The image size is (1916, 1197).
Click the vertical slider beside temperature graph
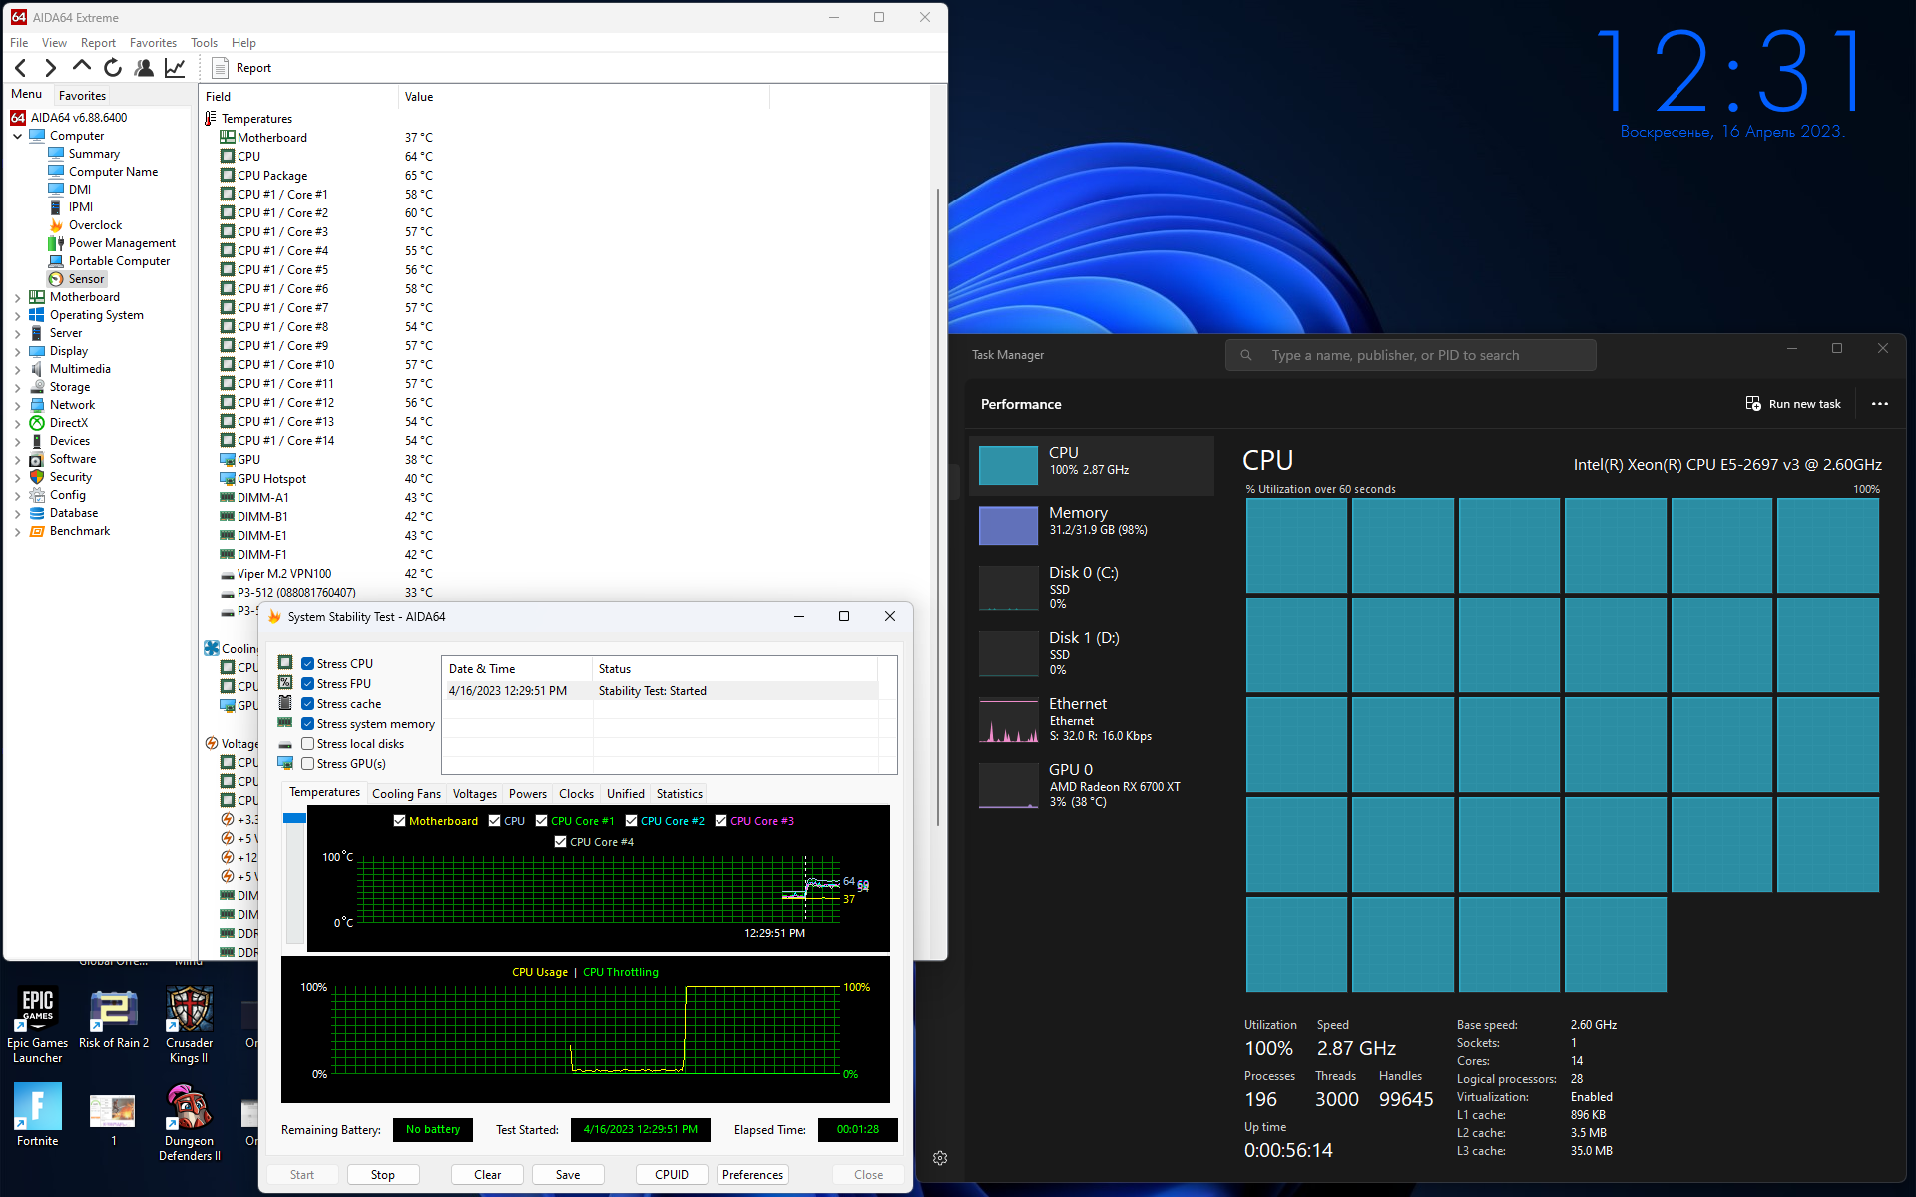point(294,878)
